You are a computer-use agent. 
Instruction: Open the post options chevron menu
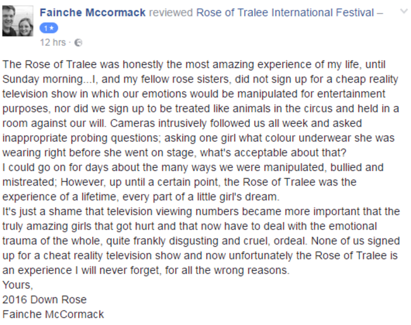tap(403, 11)
